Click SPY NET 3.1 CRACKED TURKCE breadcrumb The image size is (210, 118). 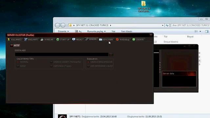(x=92, y=25)
